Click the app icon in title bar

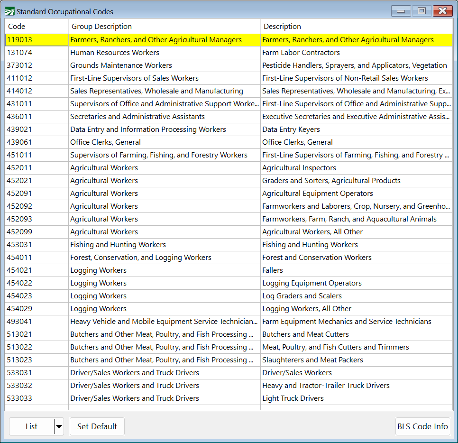[9, 11]
